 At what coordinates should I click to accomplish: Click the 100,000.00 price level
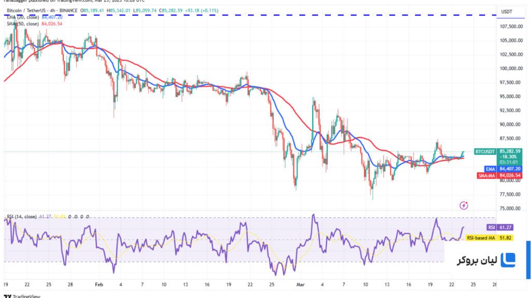[x=511, y=69]
